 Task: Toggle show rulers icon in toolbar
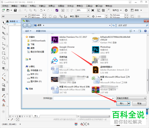click(x=99, y=10)
